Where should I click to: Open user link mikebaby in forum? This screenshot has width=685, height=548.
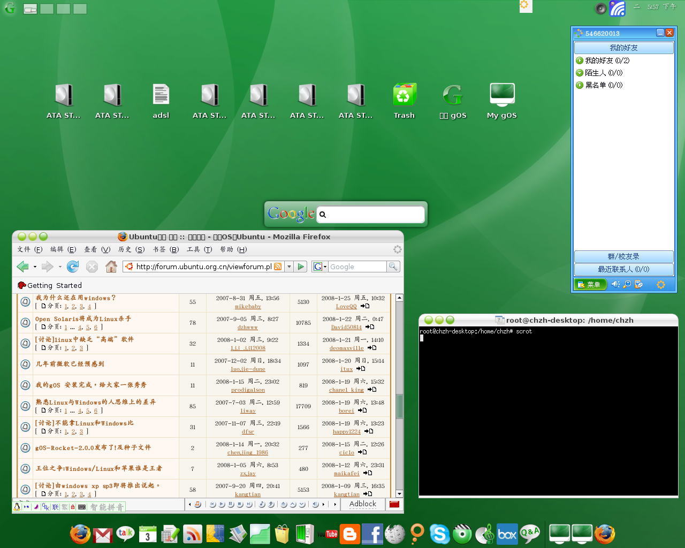pyautogui.click(x=248, y=307)
